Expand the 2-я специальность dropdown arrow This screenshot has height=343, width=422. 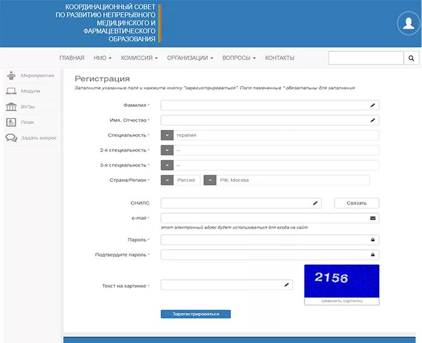(167, 150)
